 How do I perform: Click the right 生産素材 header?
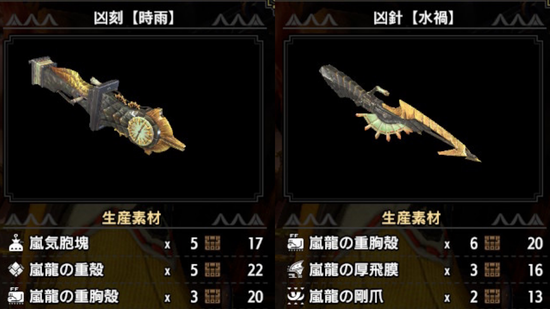click(411, 219)
